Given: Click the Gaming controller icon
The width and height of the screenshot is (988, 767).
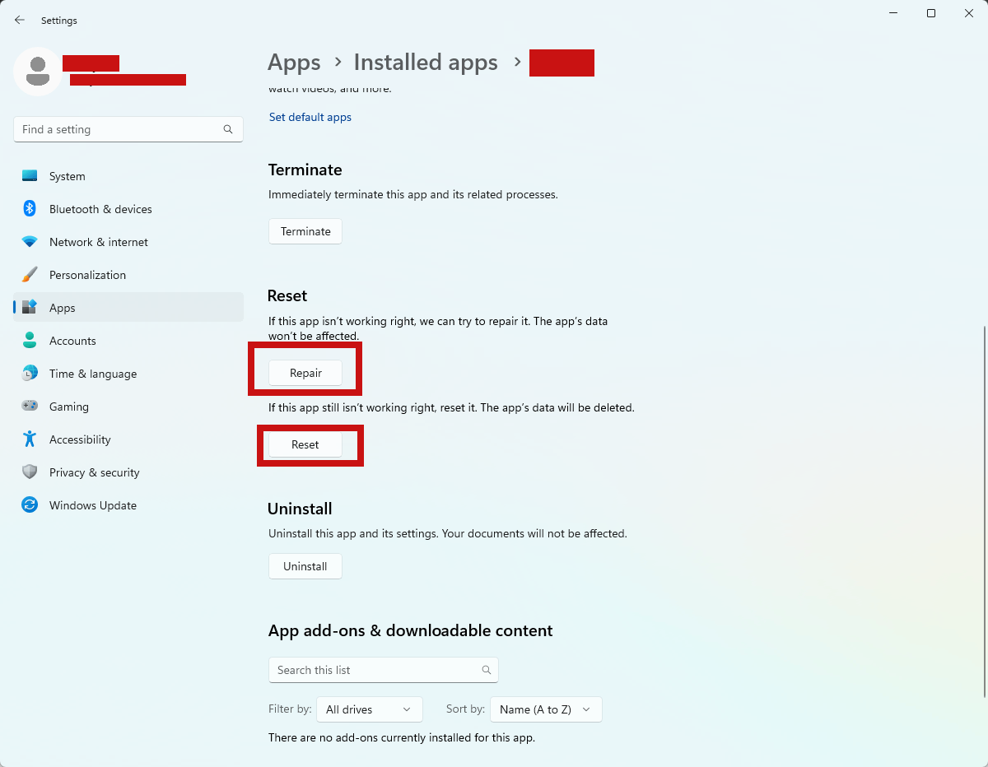Looking at the screenshot, I should pos(30,407).
